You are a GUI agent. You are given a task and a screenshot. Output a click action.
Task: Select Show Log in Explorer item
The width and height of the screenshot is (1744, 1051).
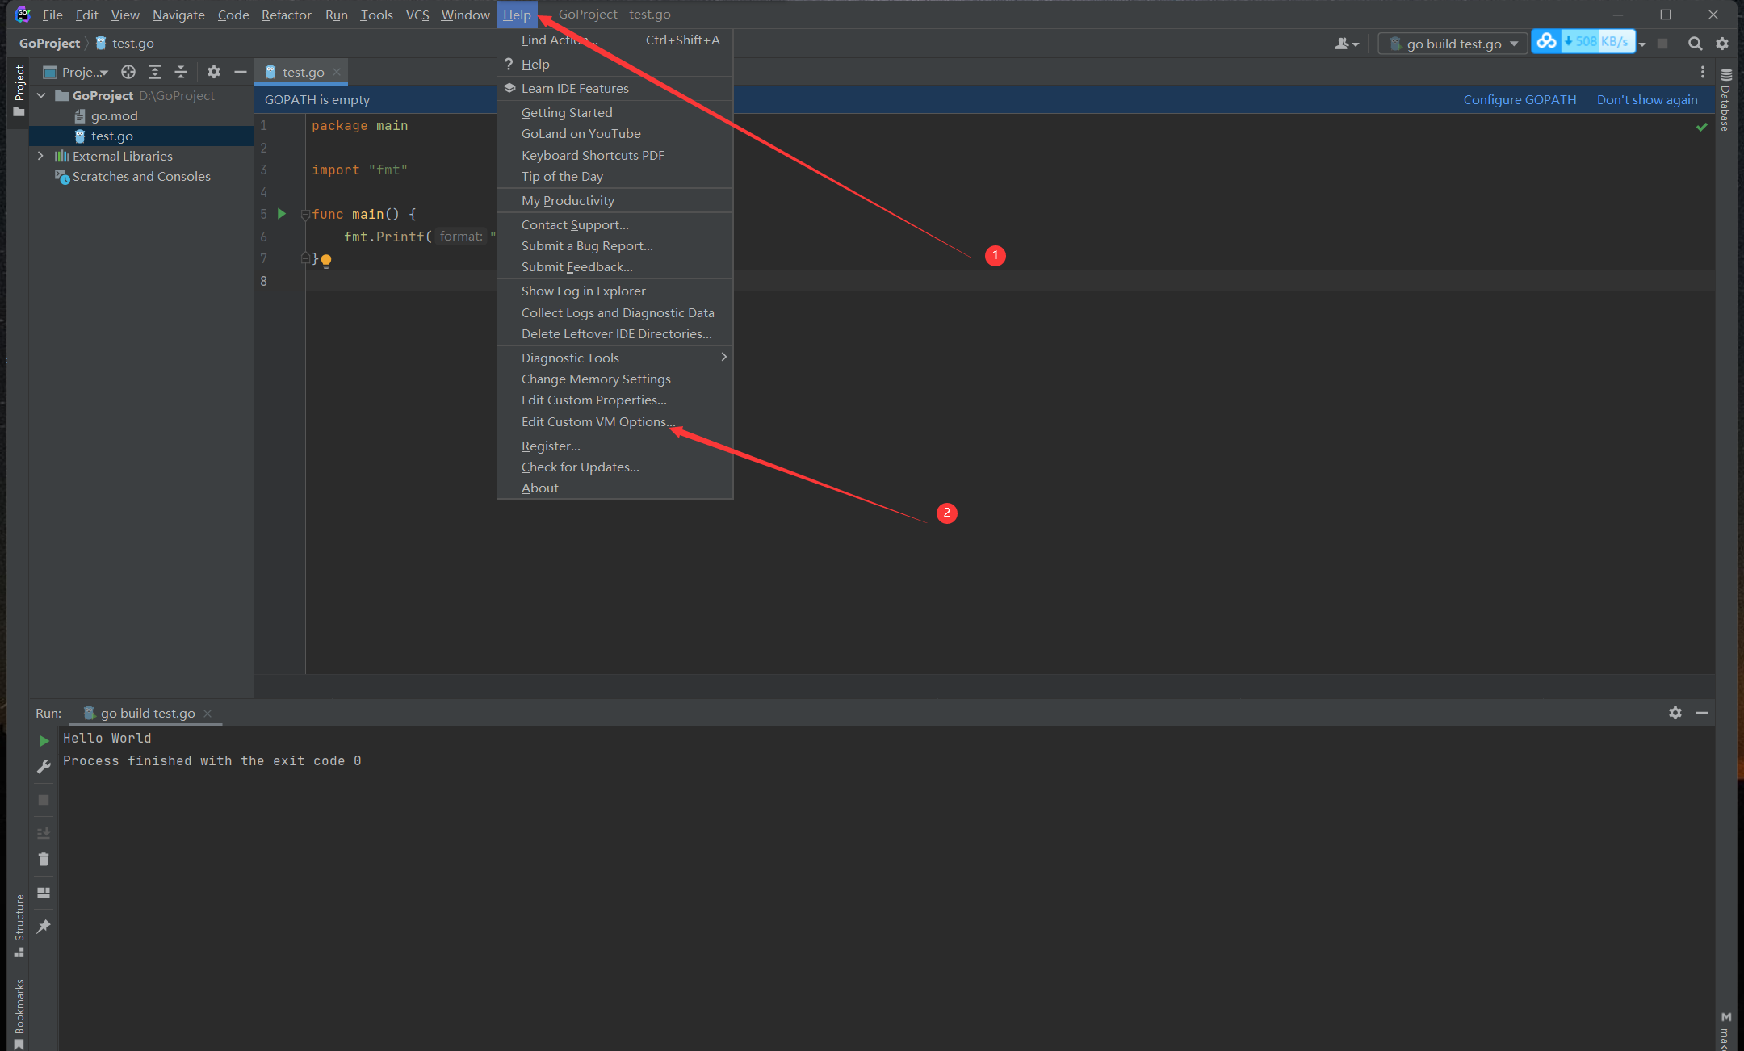click(x=614, y=291)
